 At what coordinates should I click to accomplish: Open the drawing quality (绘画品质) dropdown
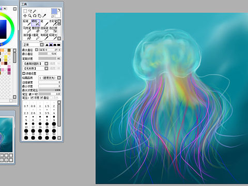[x=50, y=78]
